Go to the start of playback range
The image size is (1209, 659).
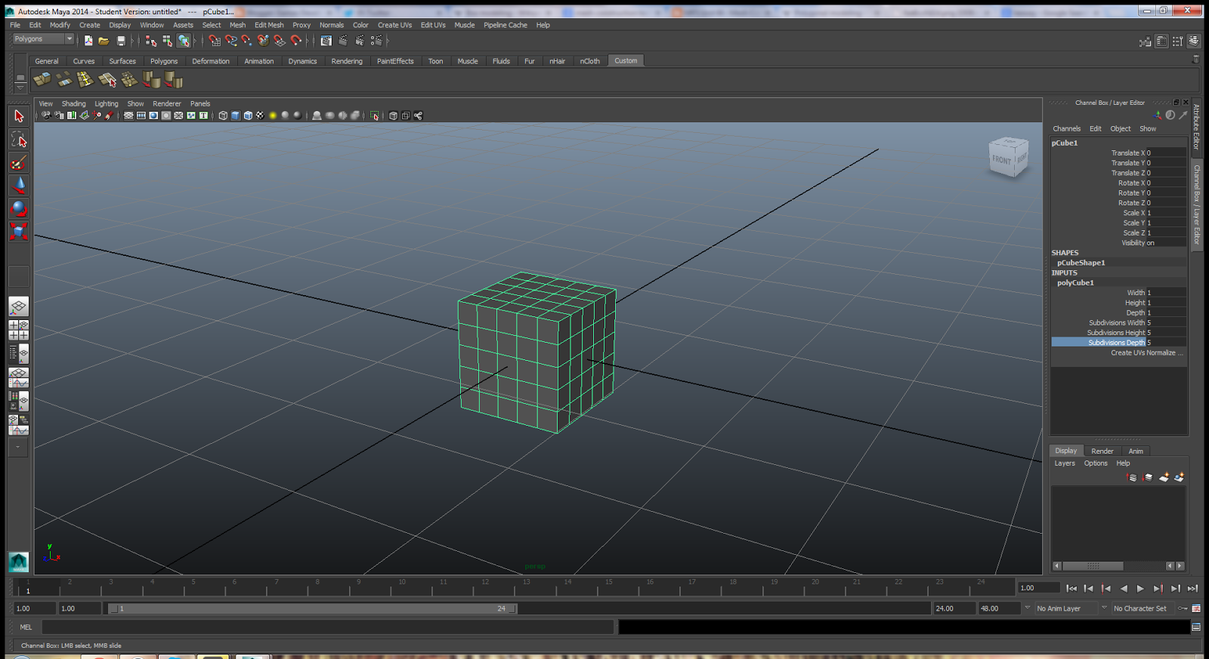point(1071,588)
